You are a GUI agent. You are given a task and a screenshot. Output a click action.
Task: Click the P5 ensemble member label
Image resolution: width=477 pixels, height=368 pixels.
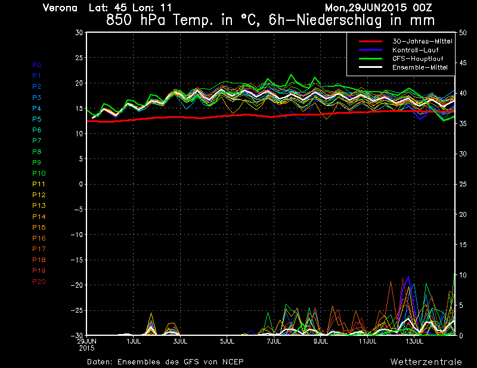[x=37, y=119]
